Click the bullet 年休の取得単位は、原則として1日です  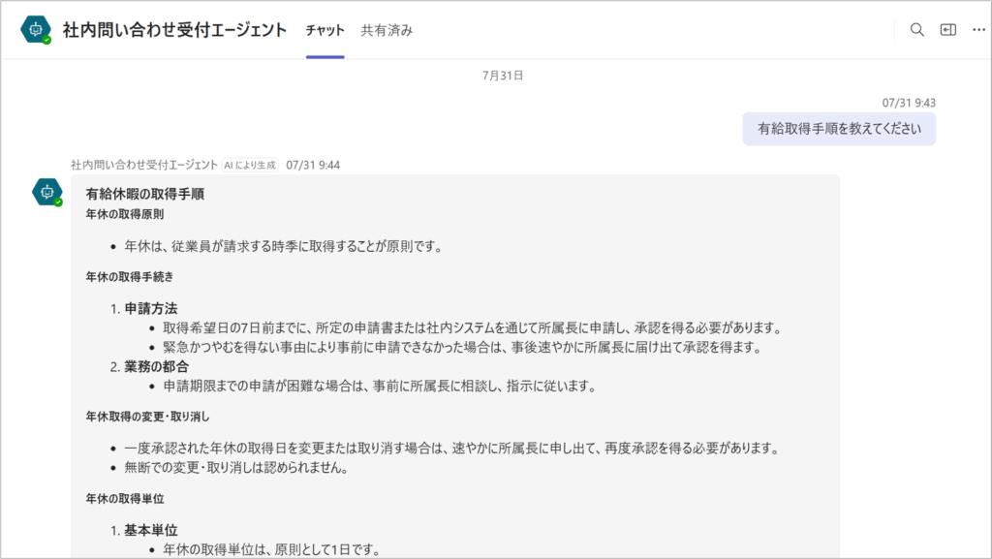271,549
